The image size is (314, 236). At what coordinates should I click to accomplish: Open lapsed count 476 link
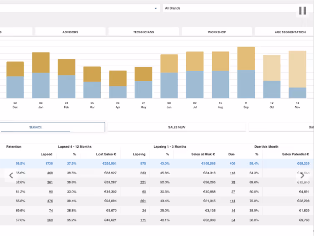(50, 201)
